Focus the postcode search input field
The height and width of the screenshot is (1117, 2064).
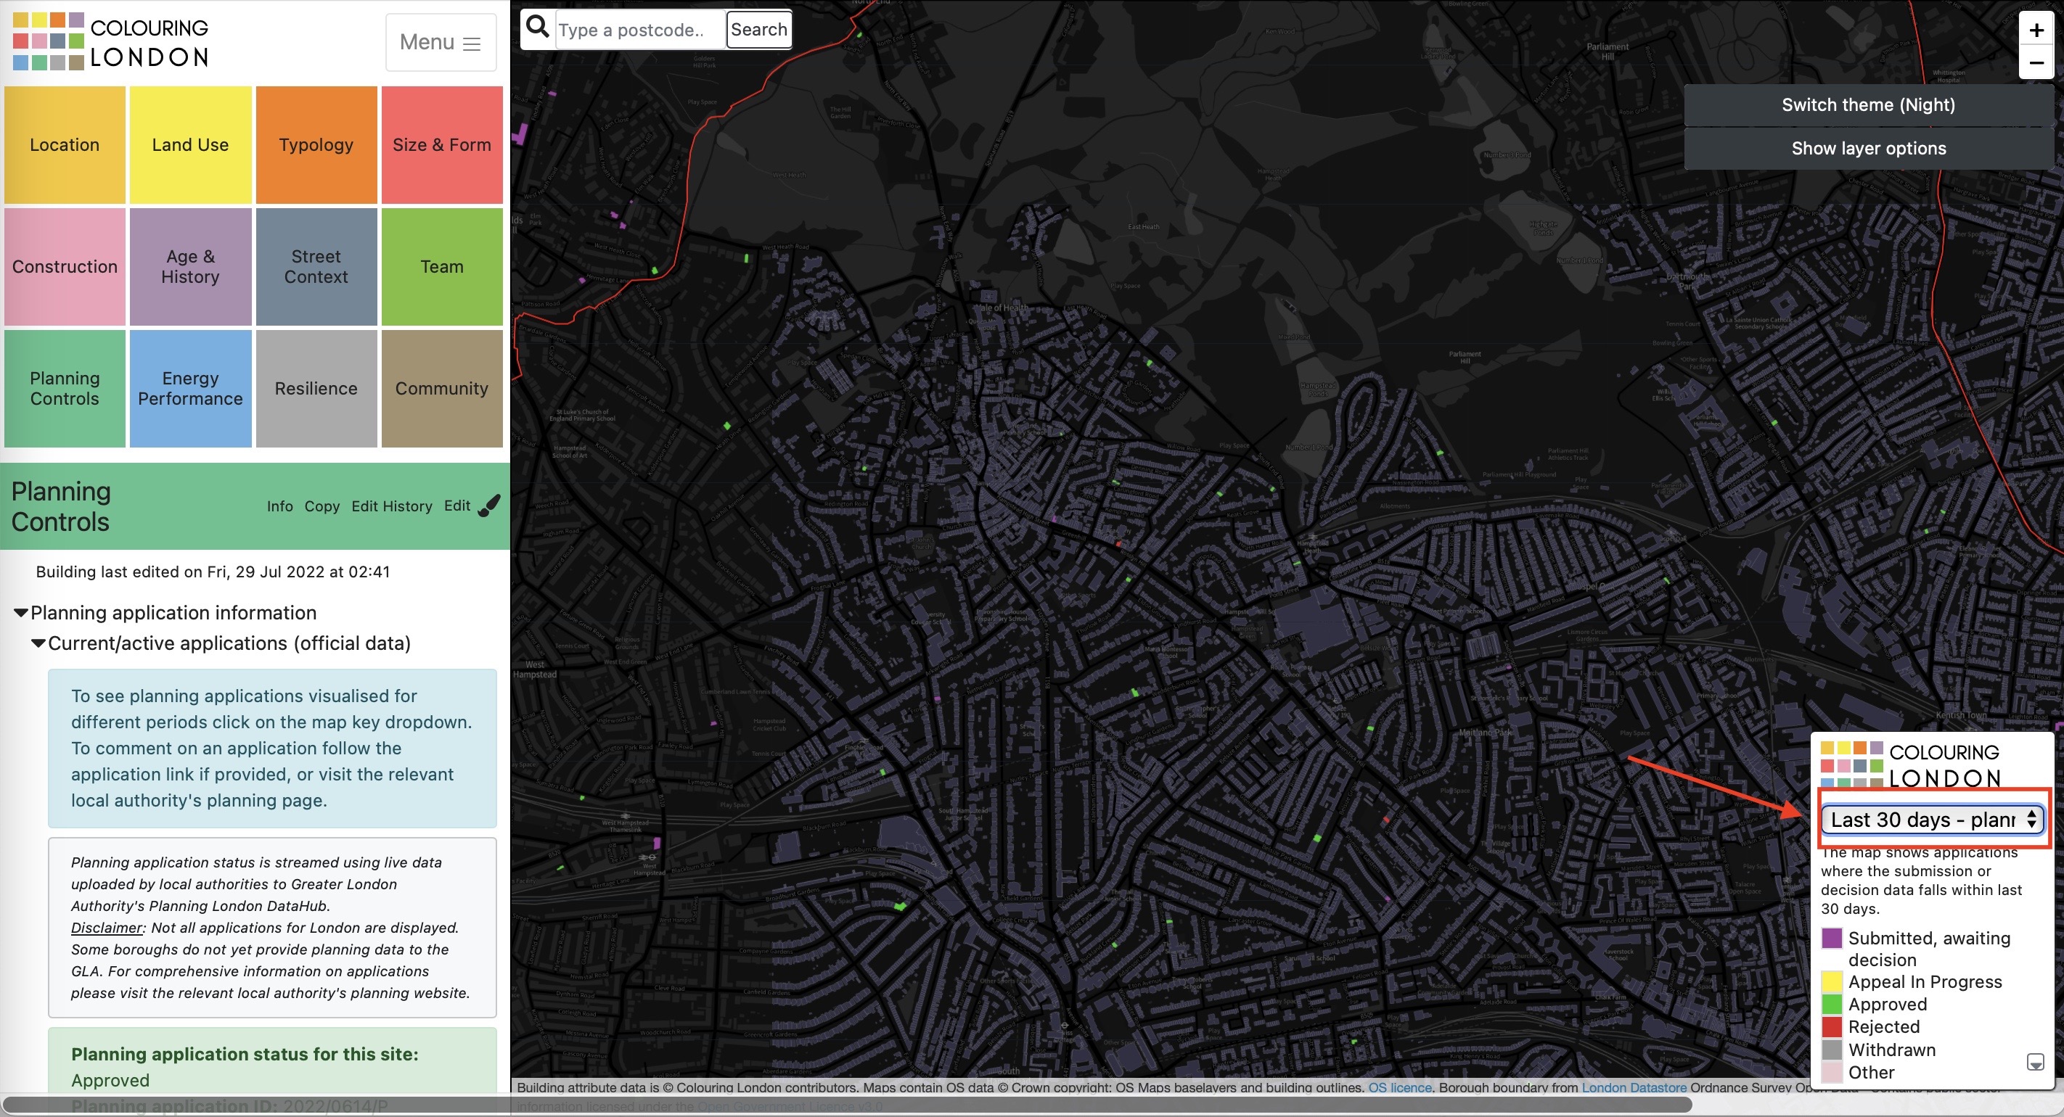pos(640,30)
